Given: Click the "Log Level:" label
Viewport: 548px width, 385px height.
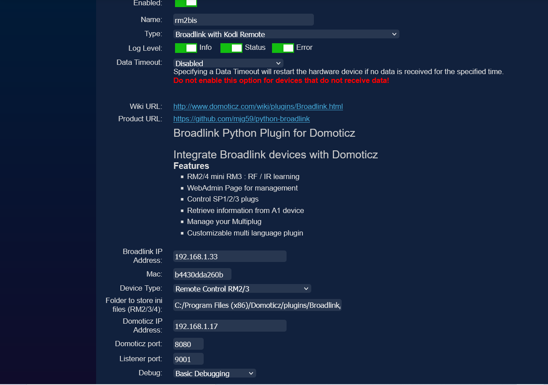Looking at the screenshot, I should (x=145, y=48).
